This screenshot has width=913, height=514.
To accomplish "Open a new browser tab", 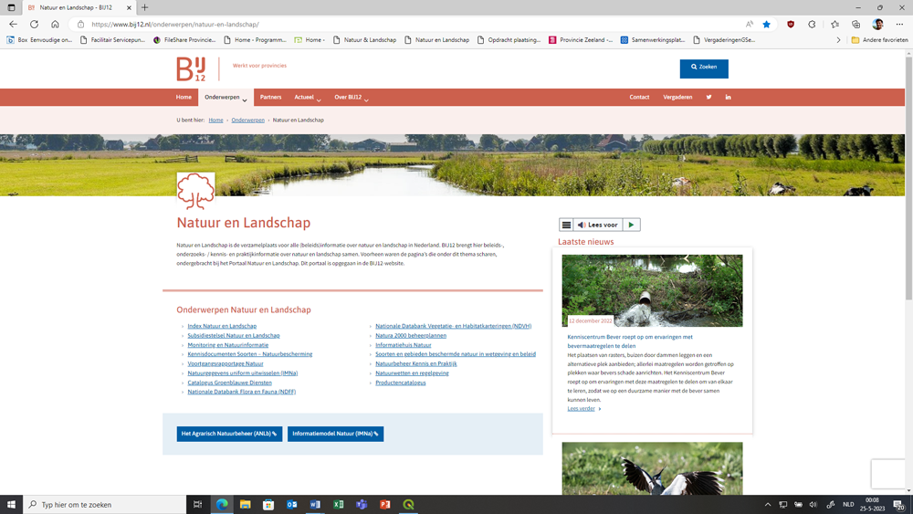I will (144, 7).
